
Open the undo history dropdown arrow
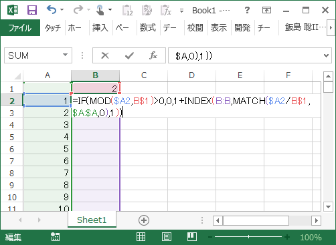62,10
